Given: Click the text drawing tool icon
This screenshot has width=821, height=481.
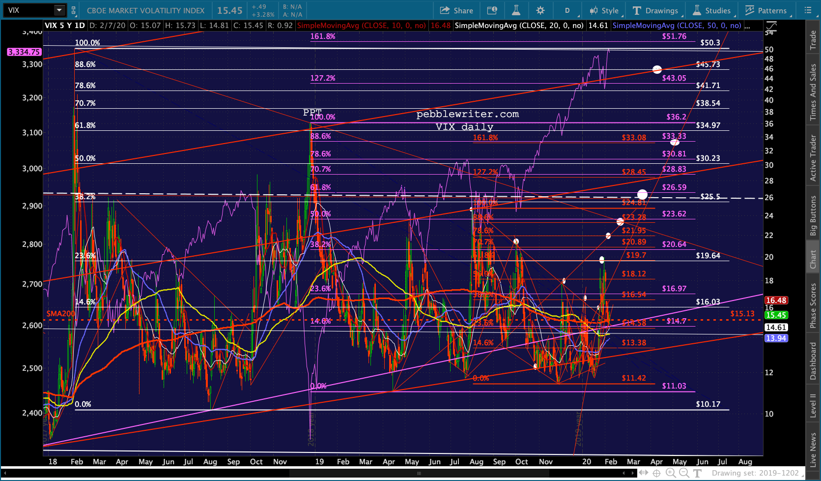Looking at the screenshot, I should pos(697,473).
